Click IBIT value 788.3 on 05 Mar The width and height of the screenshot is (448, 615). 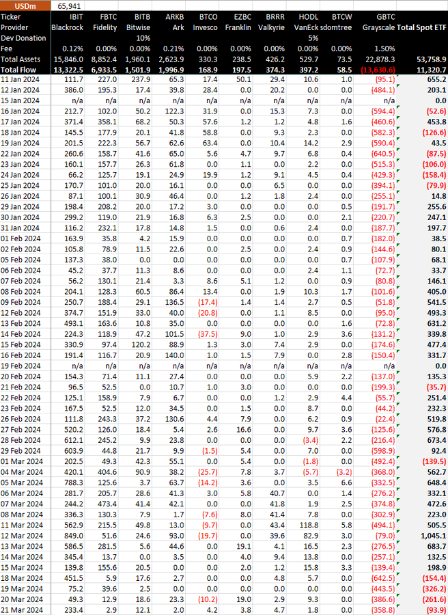coord(74,482)
